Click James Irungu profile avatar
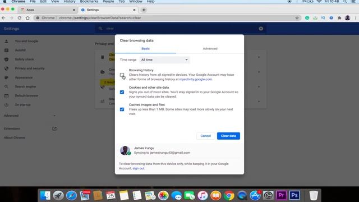This screenshot has height=202, width=359. [125, 150]
